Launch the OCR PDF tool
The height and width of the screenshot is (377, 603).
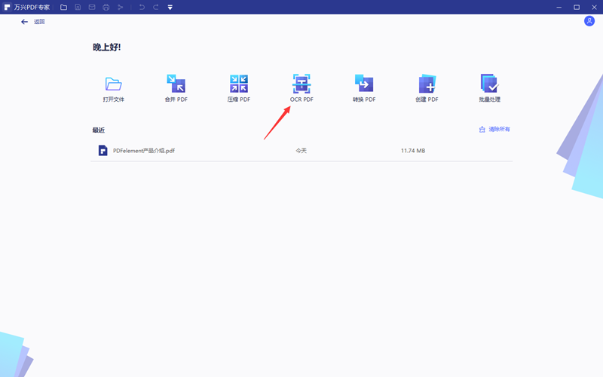pos(301,84)
